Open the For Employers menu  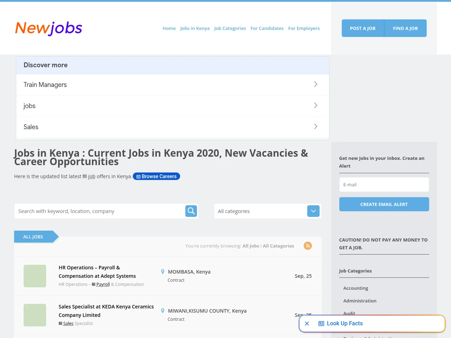pos(304,28)
